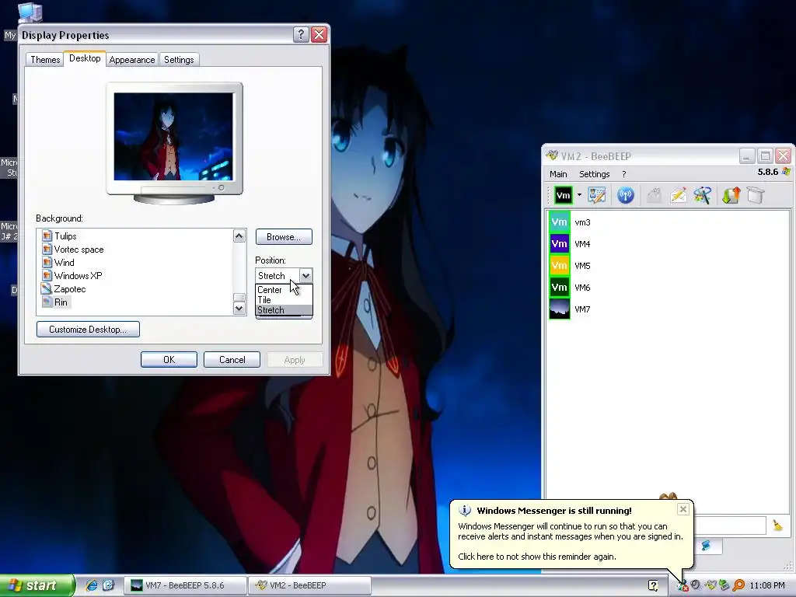The width and height of the screenshot is (796, 597).
Task: Click the Windows flag icon beside version 5.8.6
Action: pyautogui.click(x=787, y=172)
